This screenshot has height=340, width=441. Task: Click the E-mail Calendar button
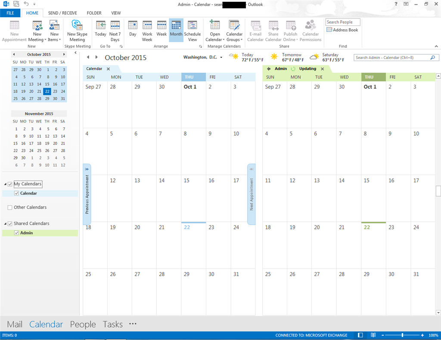click(x=255, y=31)
